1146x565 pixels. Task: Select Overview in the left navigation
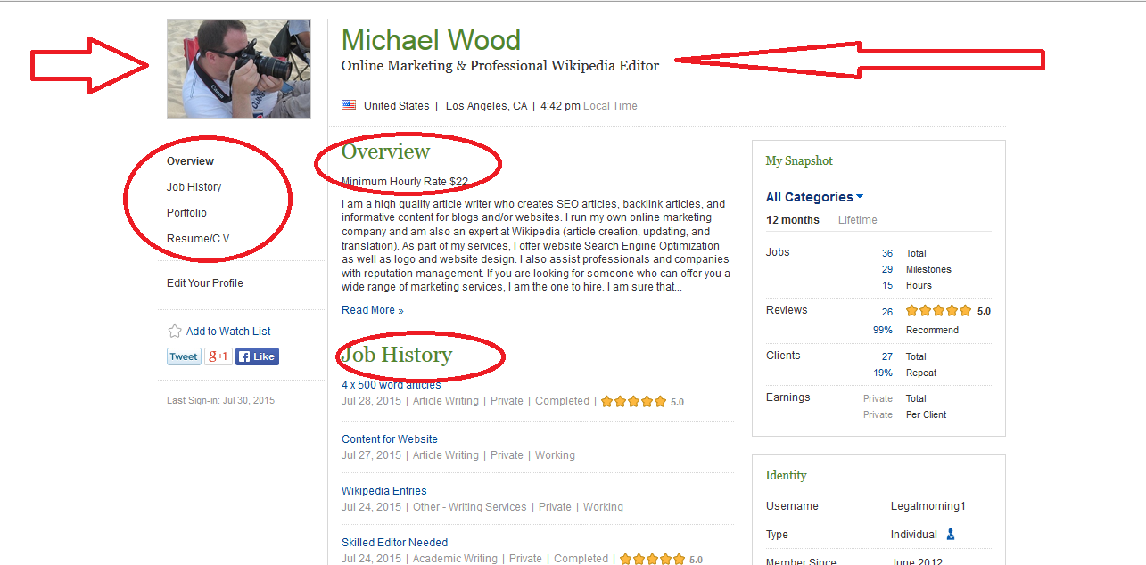point(190,161)
